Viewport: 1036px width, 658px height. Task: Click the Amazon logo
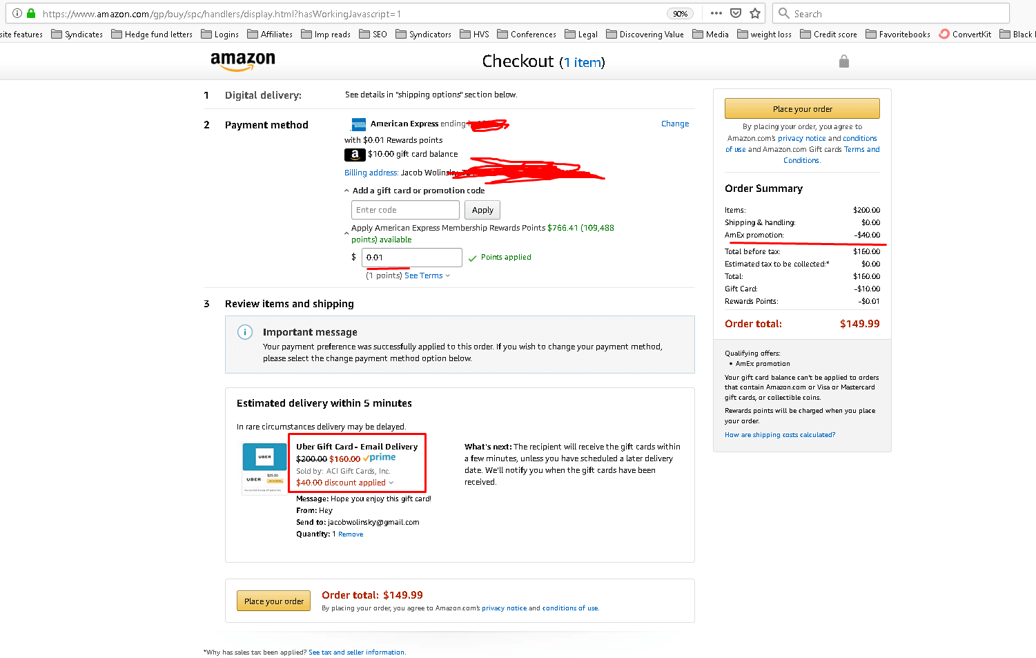click(242, 61)
